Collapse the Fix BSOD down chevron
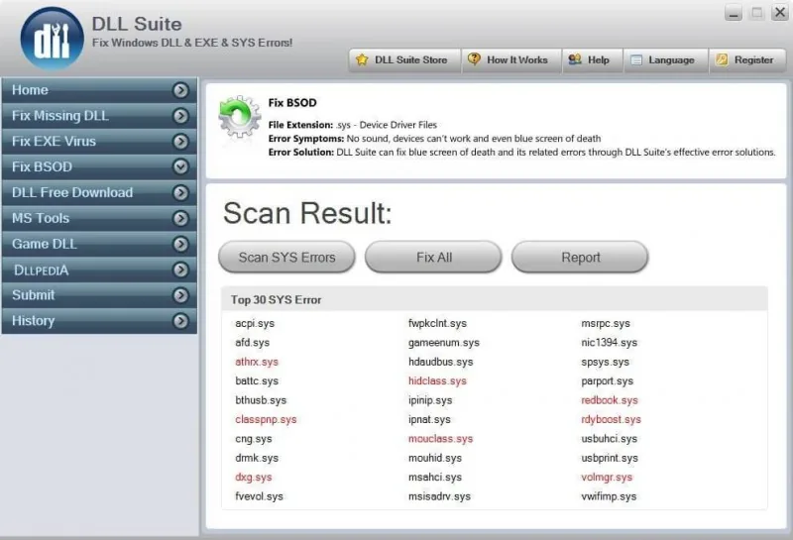793x540 pixels. (x=180, y=166)
